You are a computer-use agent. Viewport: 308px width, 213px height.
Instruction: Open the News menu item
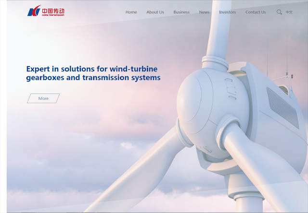[204, 12]
